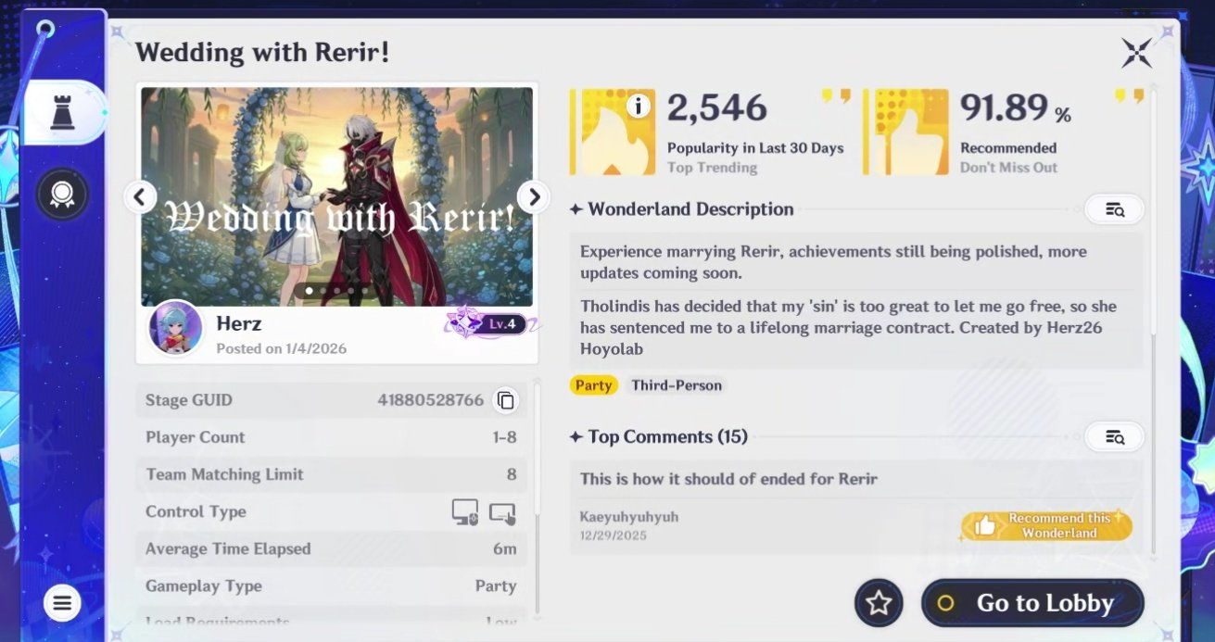This screenshot has height=642, width=1215.
Task: Open creator Herz's avatar
Action: (x=175, y=328)
